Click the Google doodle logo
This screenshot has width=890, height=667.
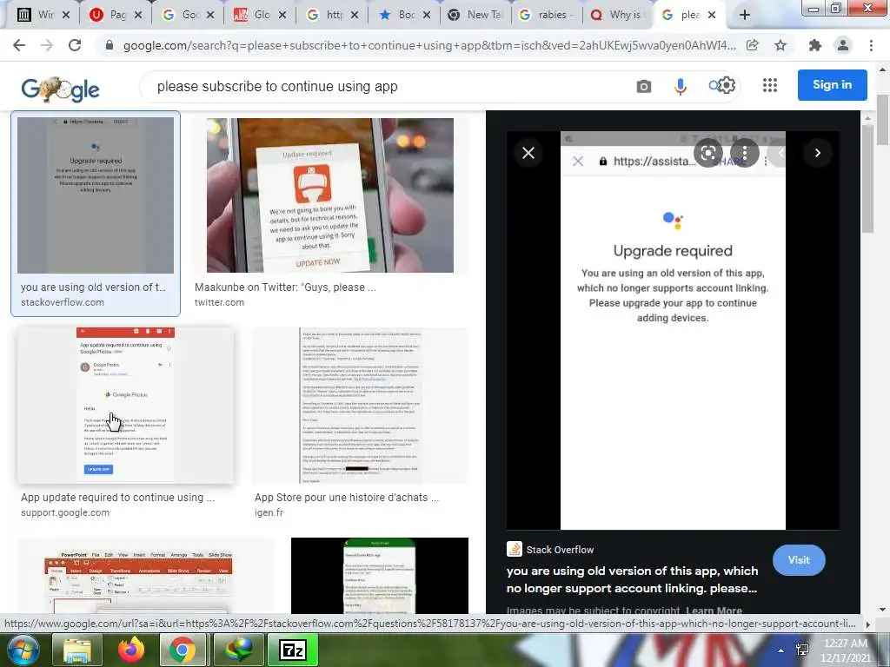pyautogui.click(x=60, y=89)
